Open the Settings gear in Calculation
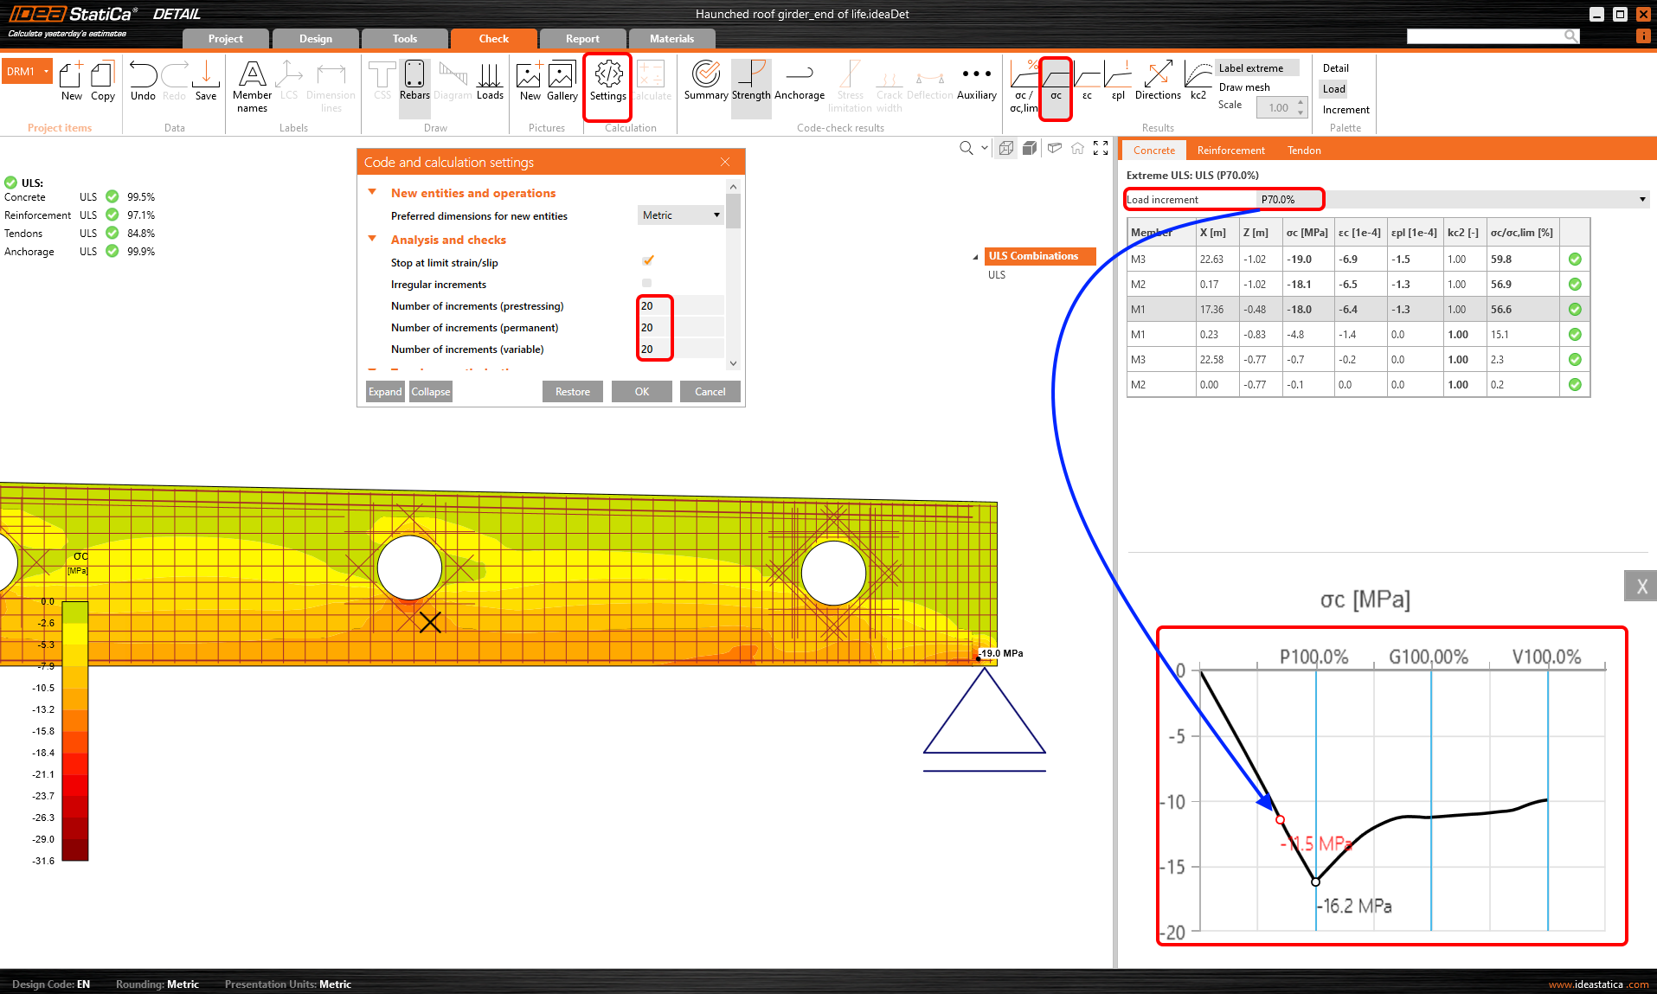Viewport: 1657px width, 994px height. (x=607, y=81)
